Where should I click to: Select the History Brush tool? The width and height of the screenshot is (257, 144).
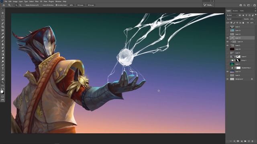click(3, 48)
